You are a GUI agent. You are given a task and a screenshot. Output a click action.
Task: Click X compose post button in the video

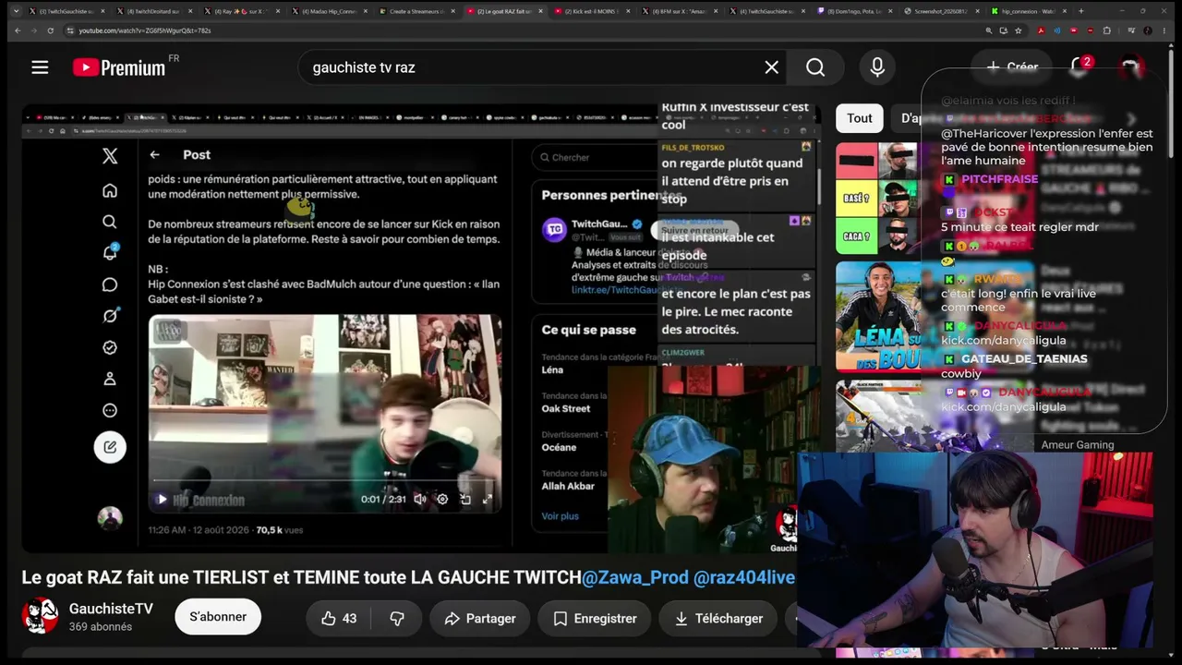point(110,447)
